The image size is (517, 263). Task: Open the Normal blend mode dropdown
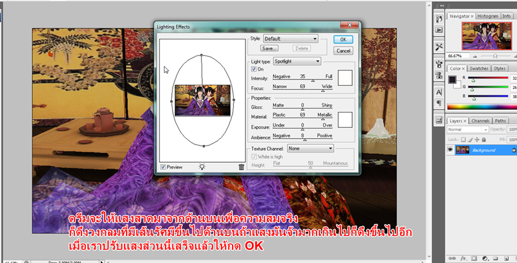coord(467,129)
